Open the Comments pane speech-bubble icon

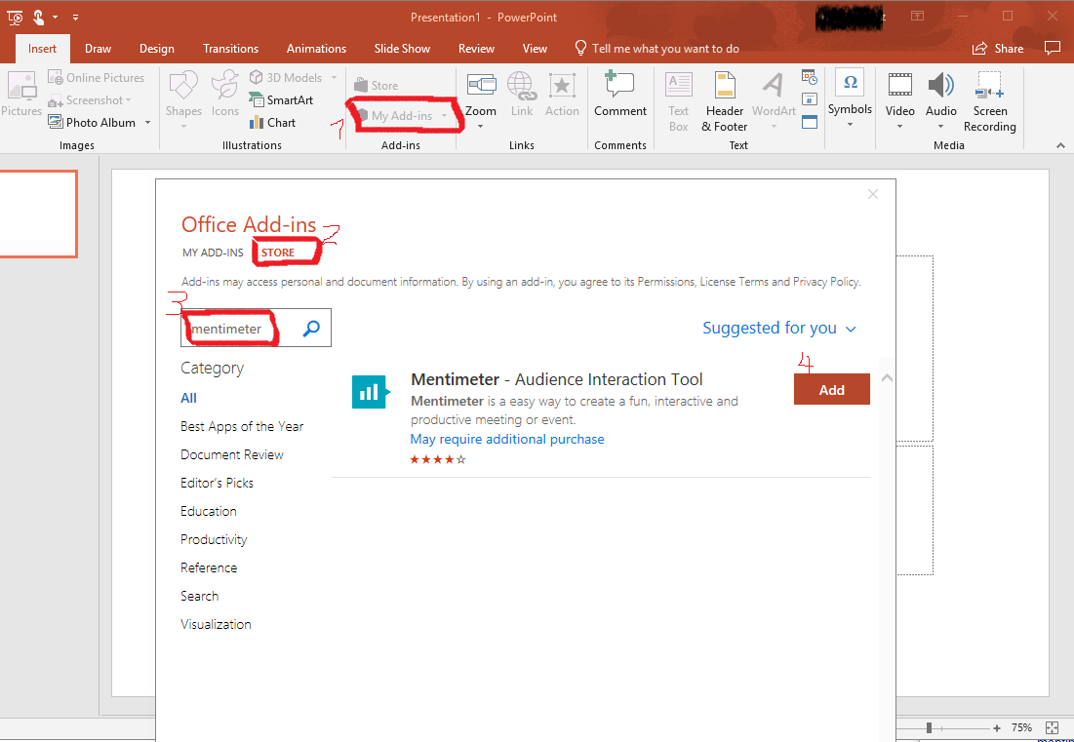1052,48
